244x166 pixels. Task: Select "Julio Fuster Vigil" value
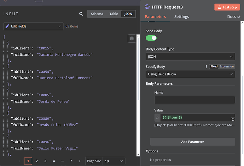coord(57,148)
